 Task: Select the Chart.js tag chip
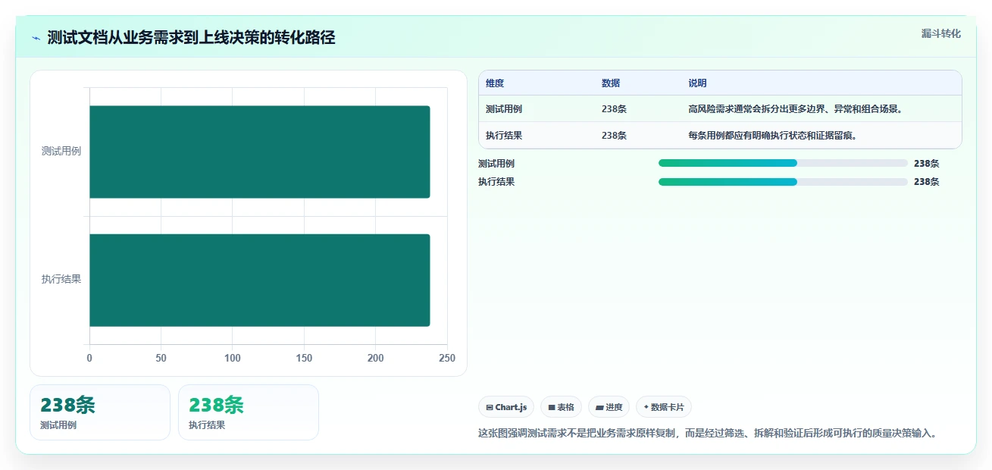506,407
